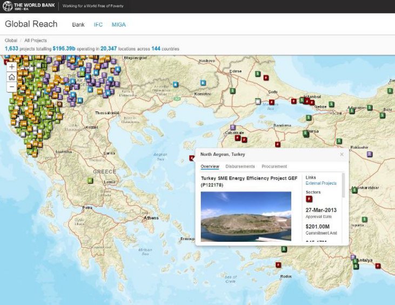Click the green finance marker near Bolu

(x=383, y=114)
